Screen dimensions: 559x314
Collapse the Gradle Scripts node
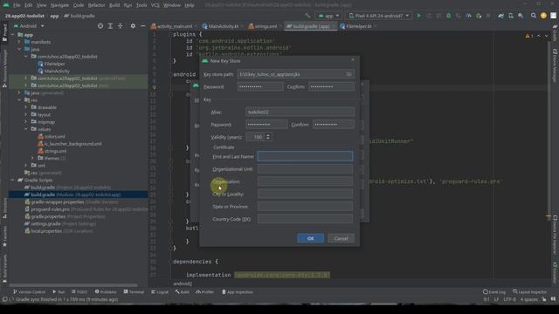pyautogui.click(x=12, y=181)
